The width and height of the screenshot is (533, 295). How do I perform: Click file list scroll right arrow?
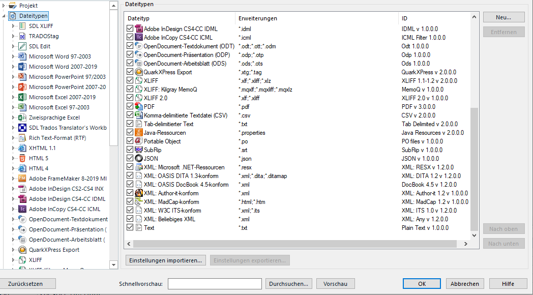click(466, 244)
